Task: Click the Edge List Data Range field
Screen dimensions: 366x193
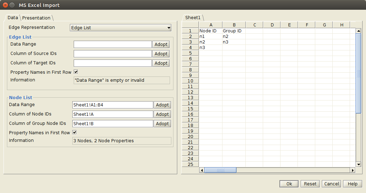Action: tap(113, 45)
